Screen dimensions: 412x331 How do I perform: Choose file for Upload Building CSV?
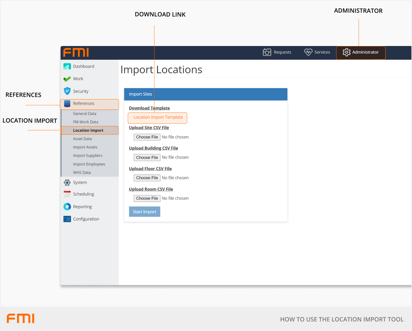(147, 157)
